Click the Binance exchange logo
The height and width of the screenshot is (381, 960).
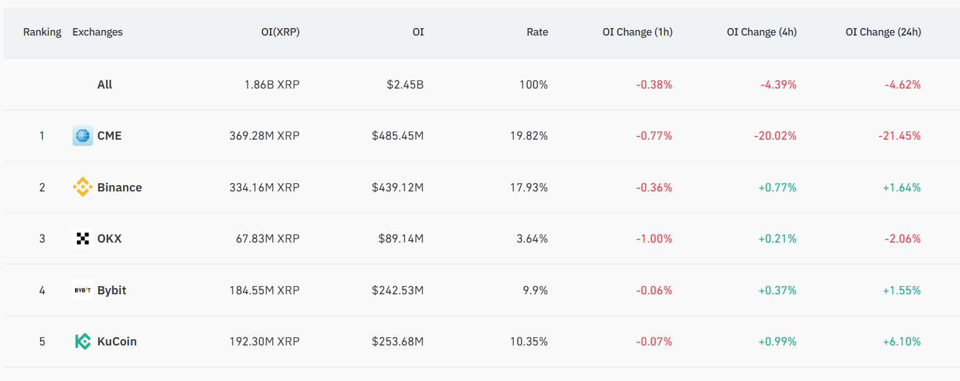[83, 186]
